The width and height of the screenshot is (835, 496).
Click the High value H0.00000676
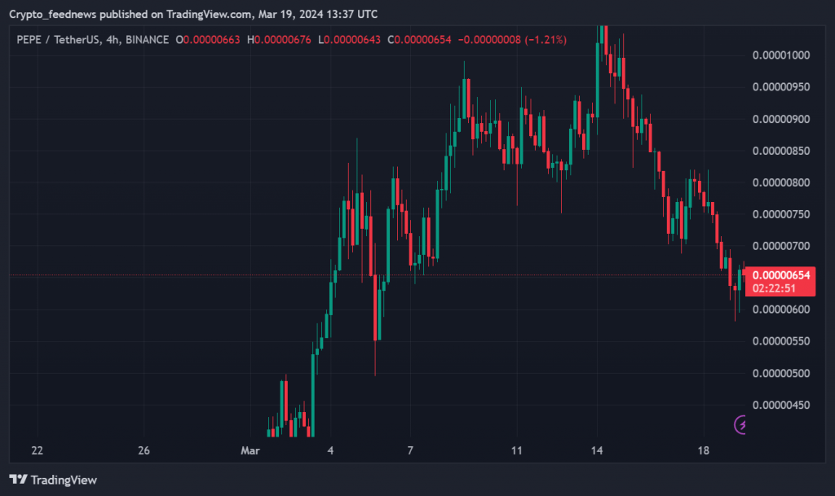[x=280, y=40]
